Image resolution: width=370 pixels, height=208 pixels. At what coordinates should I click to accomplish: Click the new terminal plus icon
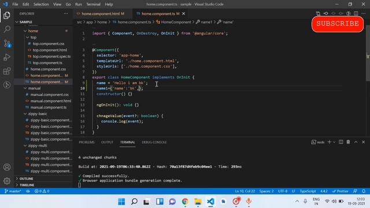(x=329, y=142)
